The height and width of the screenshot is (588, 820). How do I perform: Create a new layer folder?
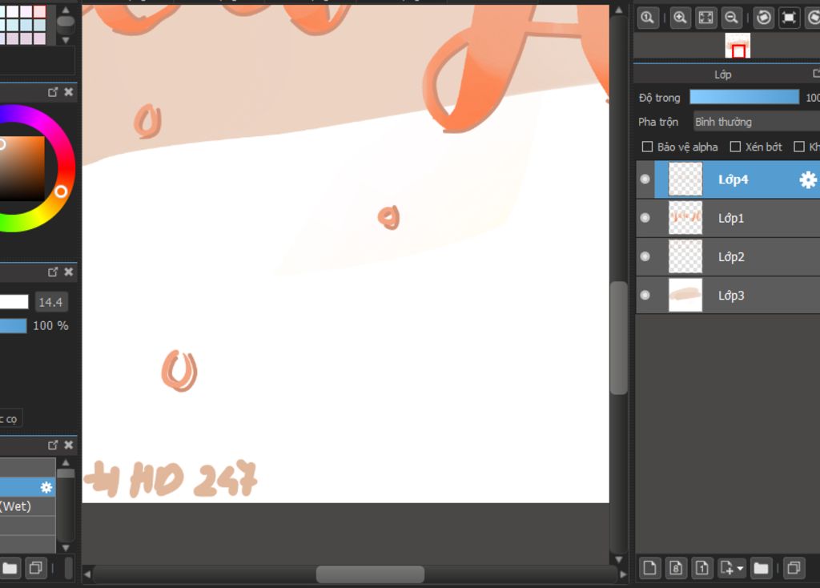[x=761, y=568]
